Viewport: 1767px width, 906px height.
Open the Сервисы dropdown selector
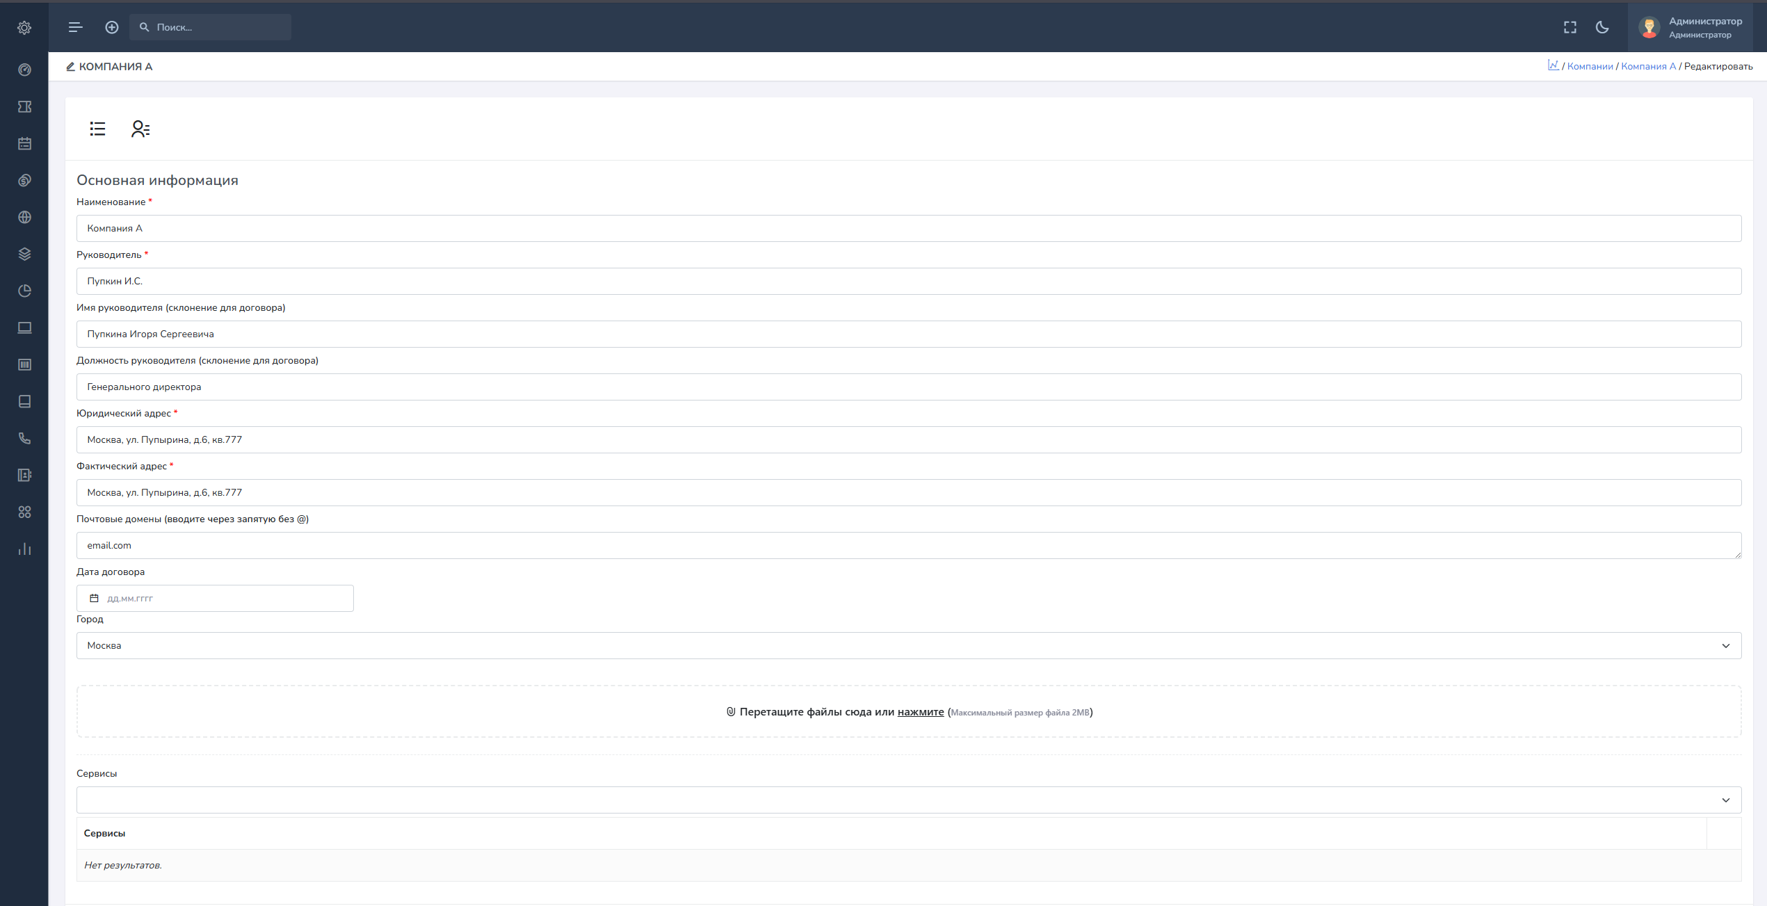click(x=908, y=800)
